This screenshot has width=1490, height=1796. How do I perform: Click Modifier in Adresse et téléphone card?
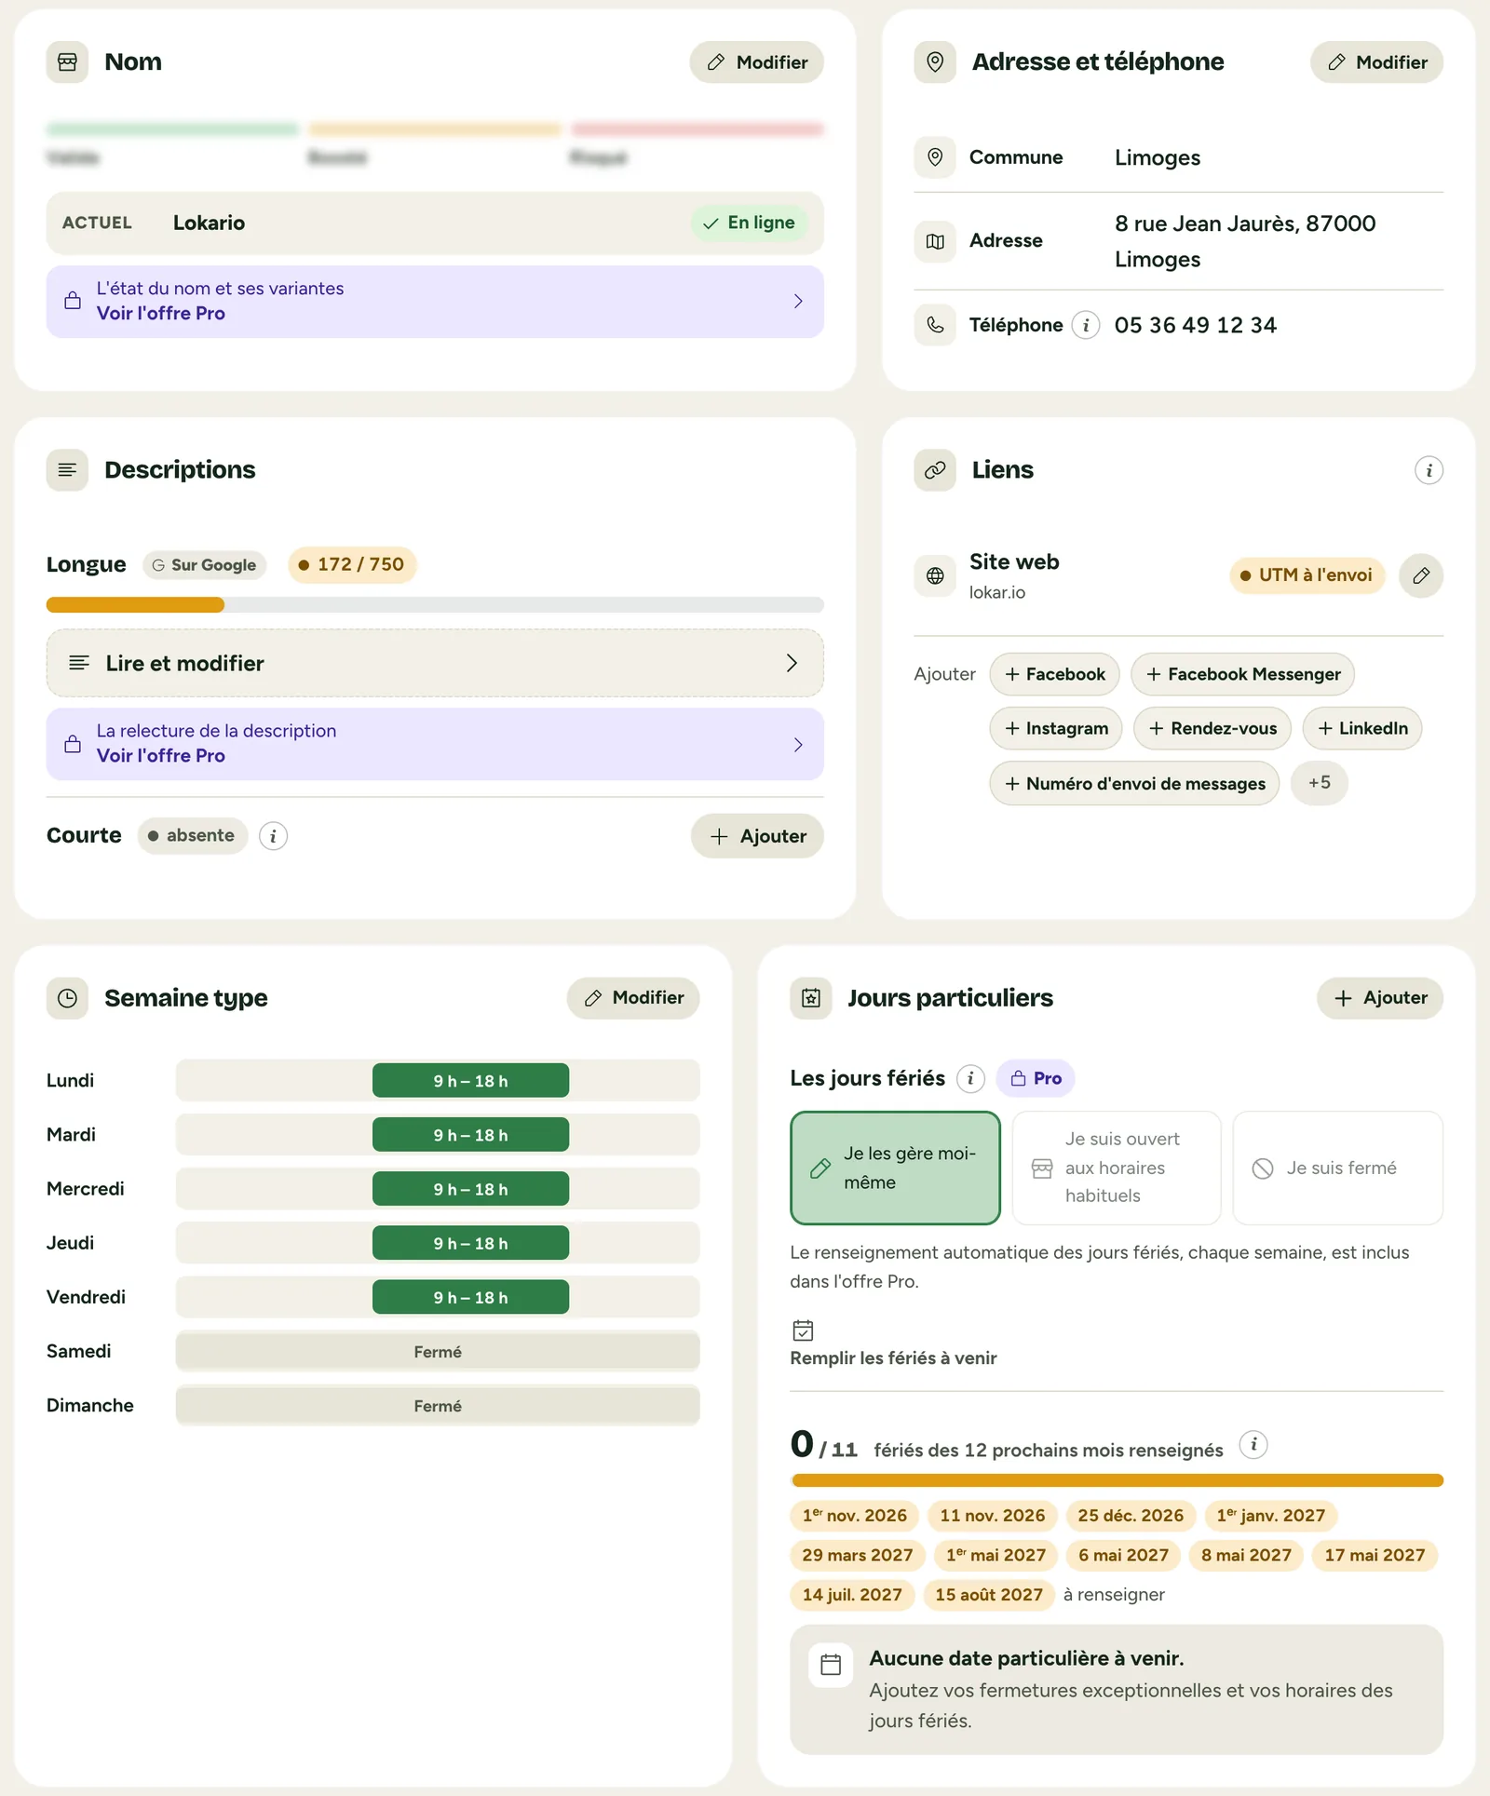click(x=1376, y=62)
